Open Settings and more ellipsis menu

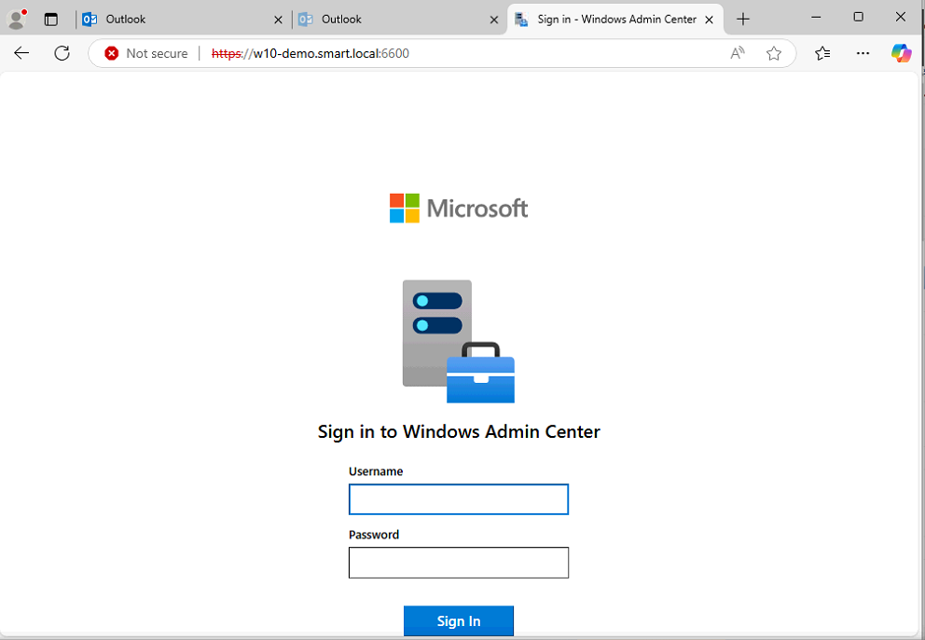(863, 54)
